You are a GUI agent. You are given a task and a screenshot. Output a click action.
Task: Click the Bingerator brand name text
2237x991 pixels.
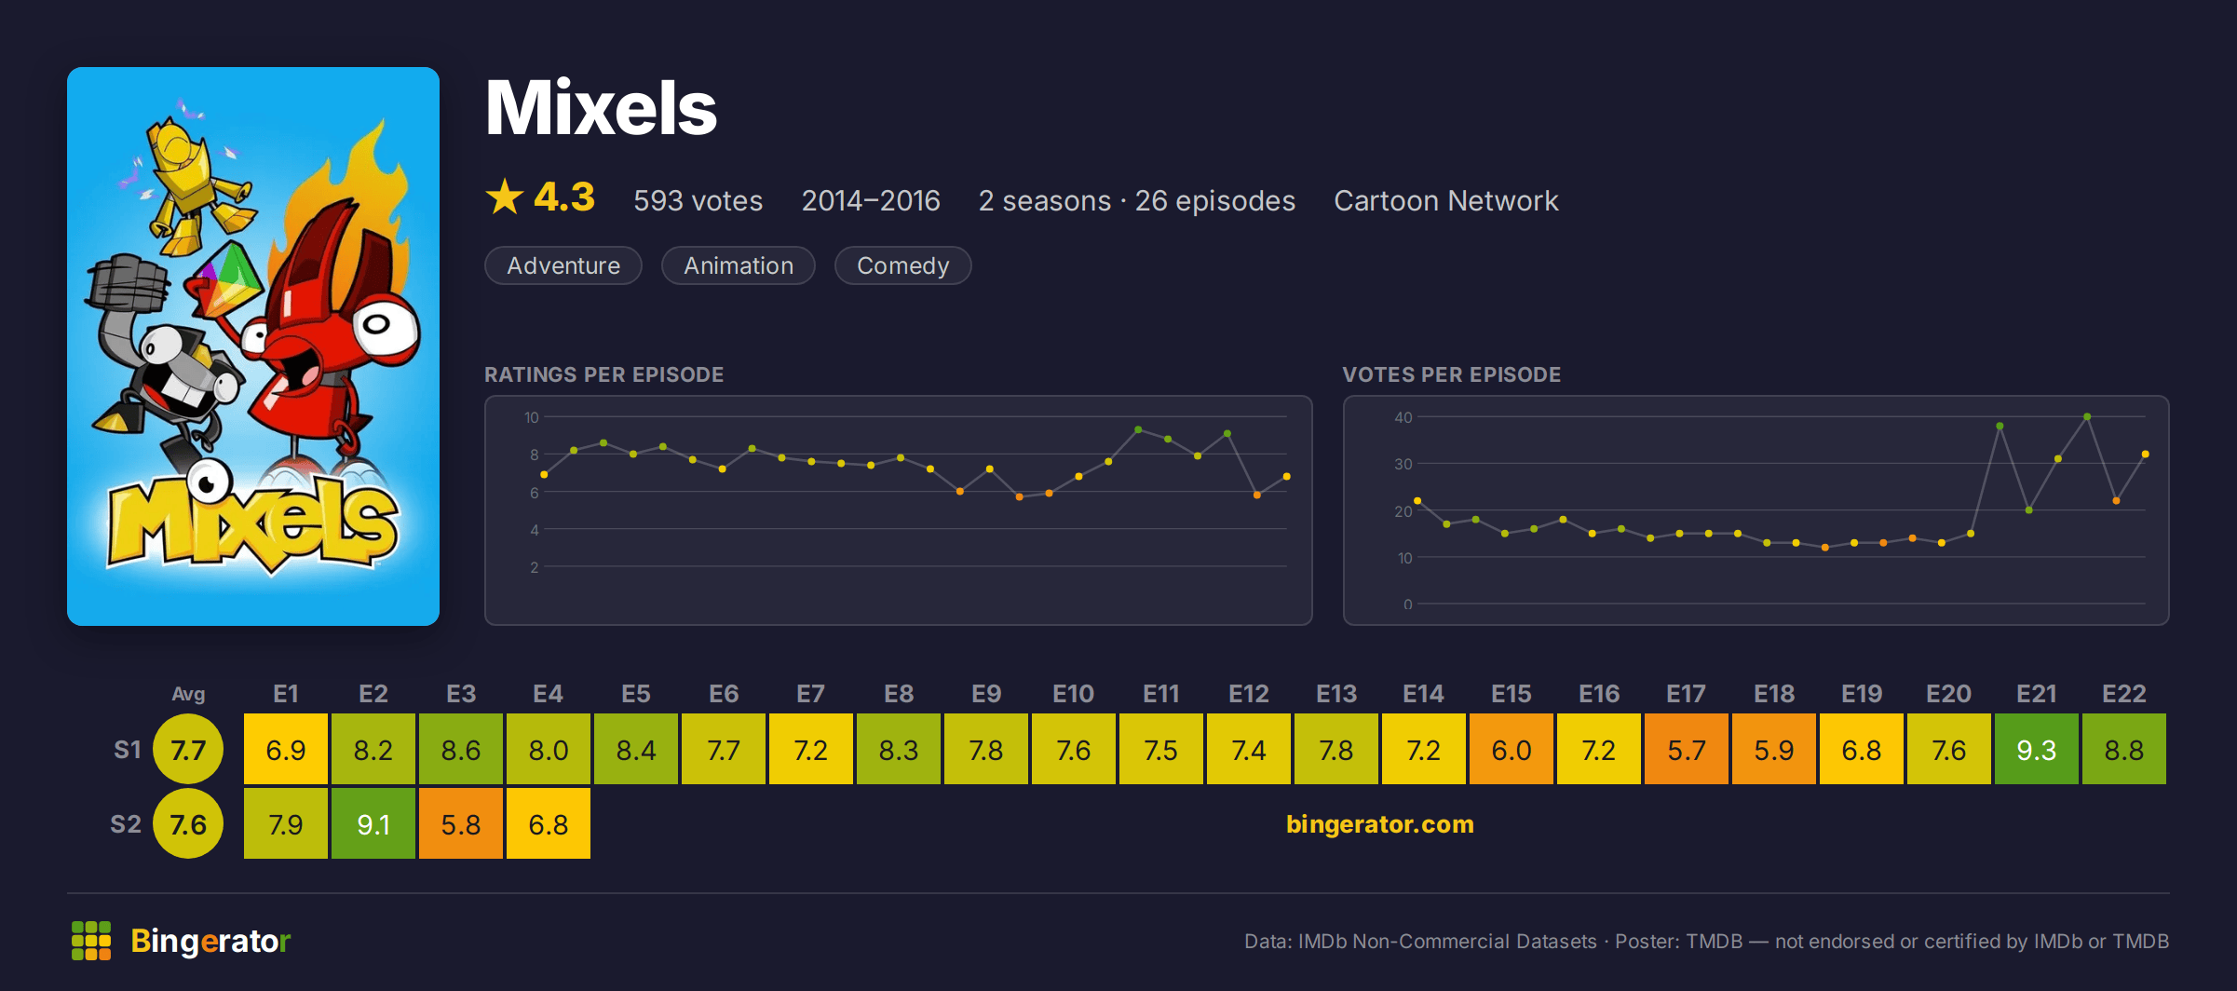tap(210, 941)
